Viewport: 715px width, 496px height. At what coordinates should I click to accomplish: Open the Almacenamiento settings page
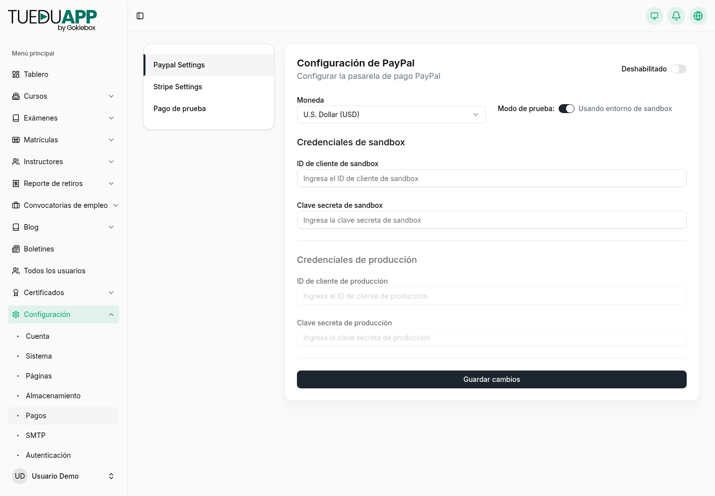(64, 396)
